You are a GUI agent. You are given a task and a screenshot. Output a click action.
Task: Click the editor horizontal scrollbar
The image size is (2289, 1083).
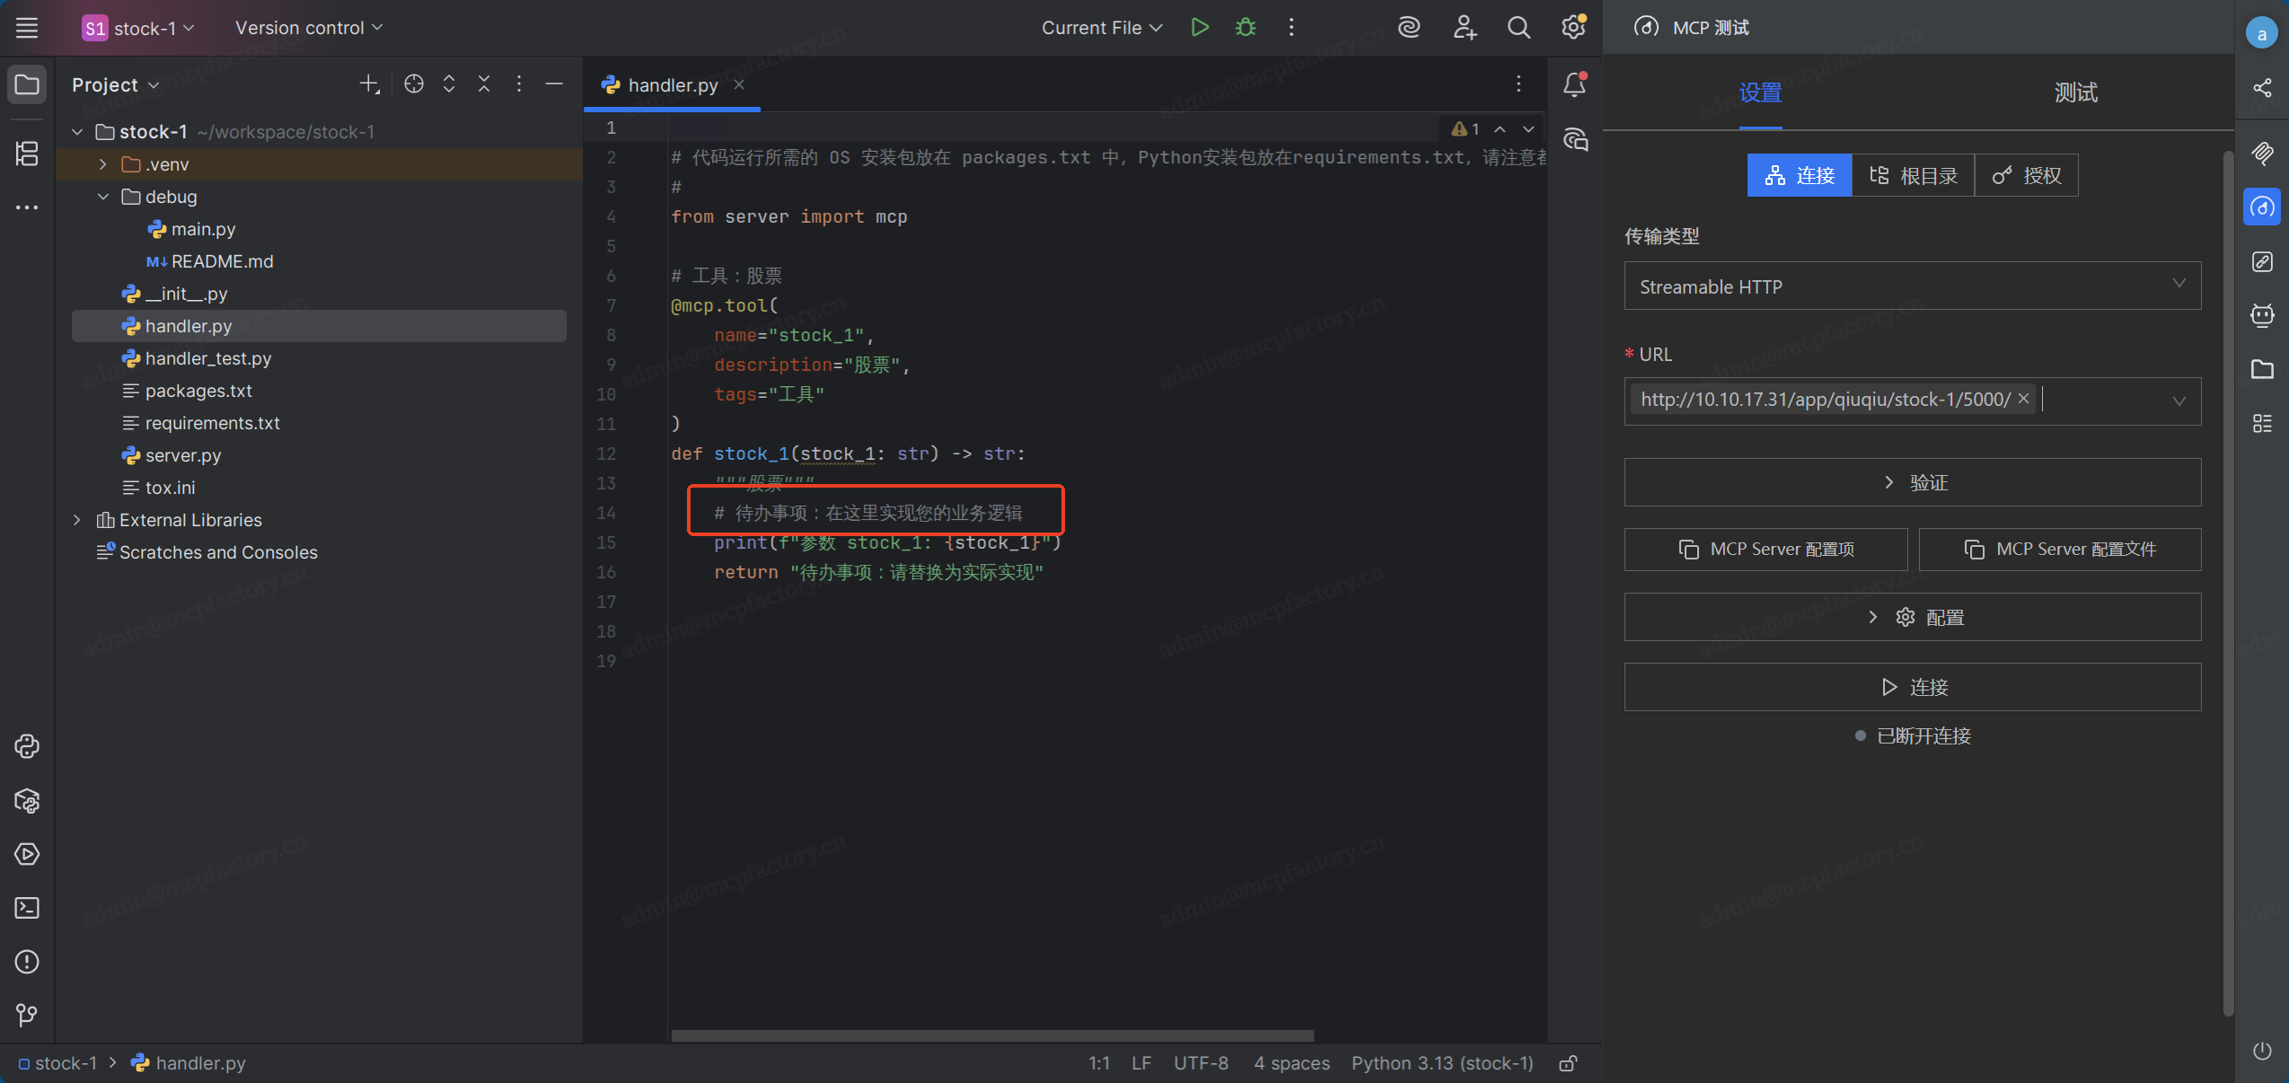(x=992, y=1035)
